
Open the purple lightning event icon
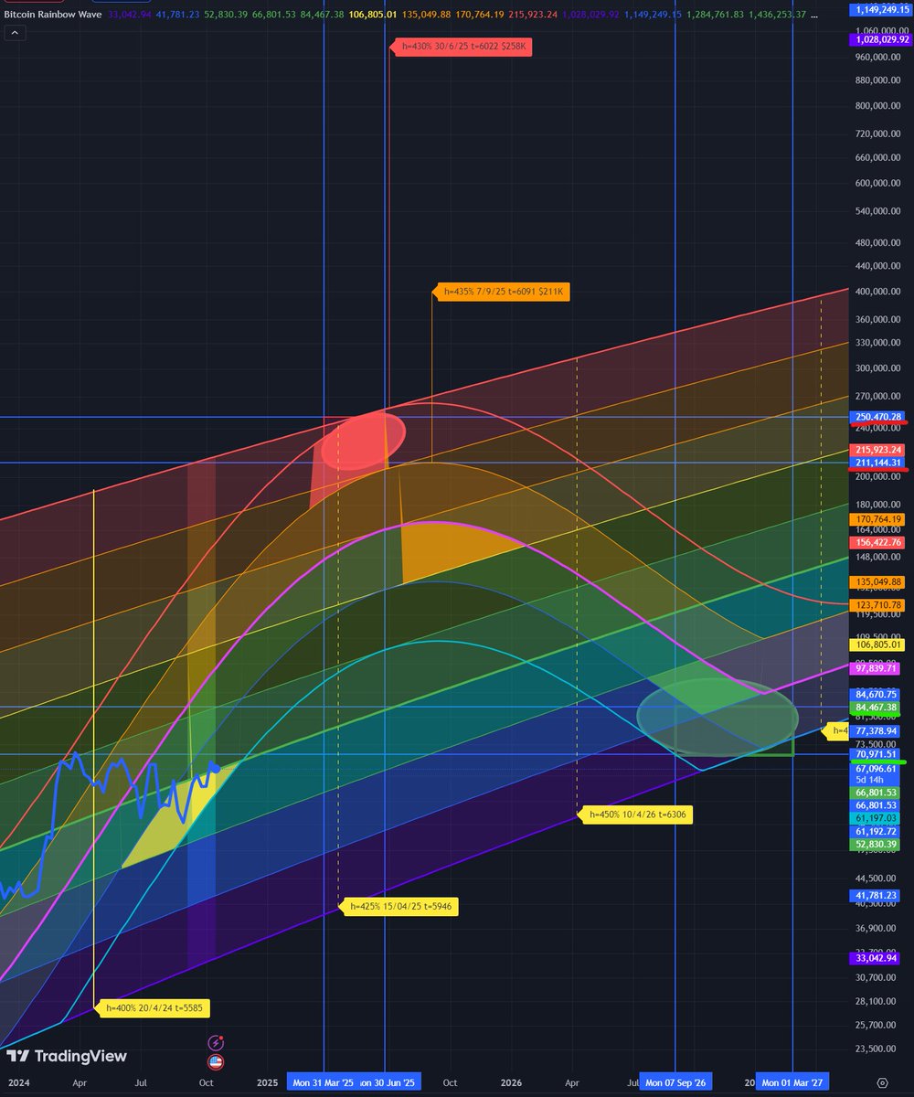217,1043
